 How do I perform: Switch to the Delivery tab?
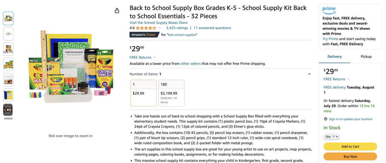click(335, 57)
